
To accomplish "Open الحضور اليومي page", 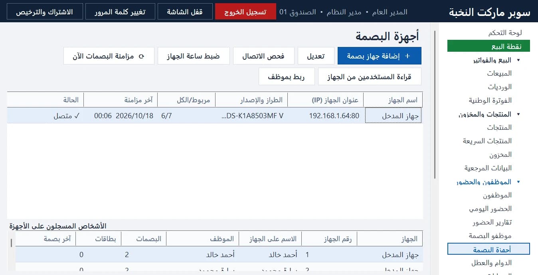I will pyautogui.click(x=490, y=209).
